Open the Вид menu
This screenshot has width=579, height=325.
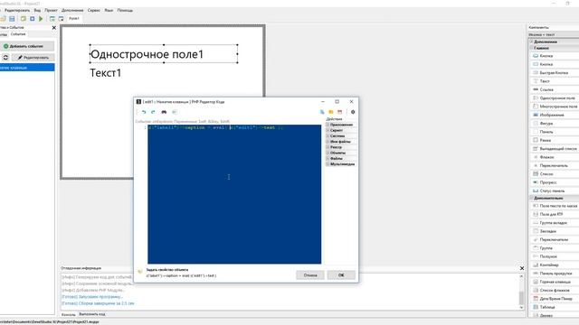point(37,10)
